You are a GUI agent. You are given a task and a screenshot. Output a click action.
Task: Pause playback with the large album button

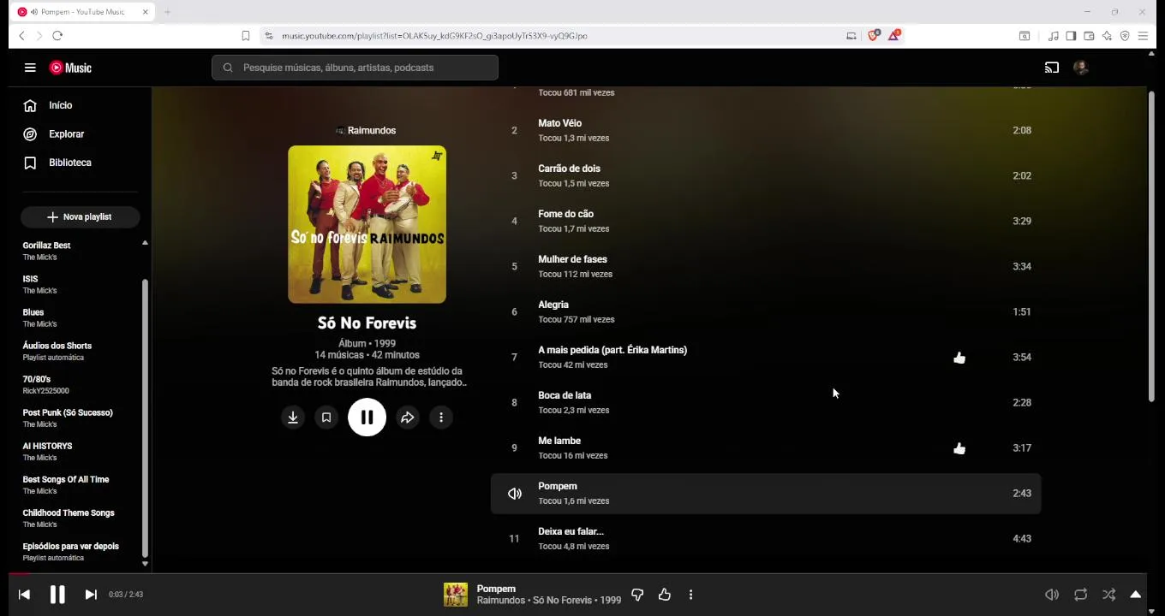pos(367,418)
